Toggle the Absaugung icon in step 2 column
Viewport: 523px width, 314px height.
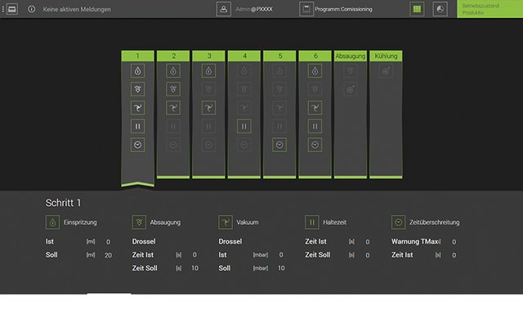(x=173, y=89)
